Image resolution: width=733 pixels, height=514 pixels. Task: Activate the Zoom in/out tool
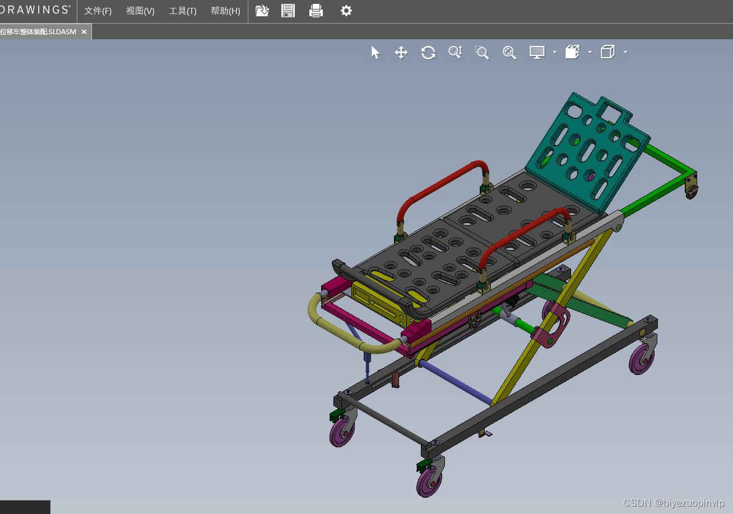455,53
